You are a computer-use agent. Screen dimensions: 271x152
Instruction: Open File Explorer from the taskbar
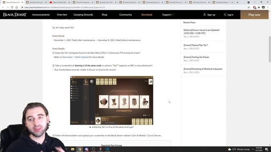(x=72, y=149)
